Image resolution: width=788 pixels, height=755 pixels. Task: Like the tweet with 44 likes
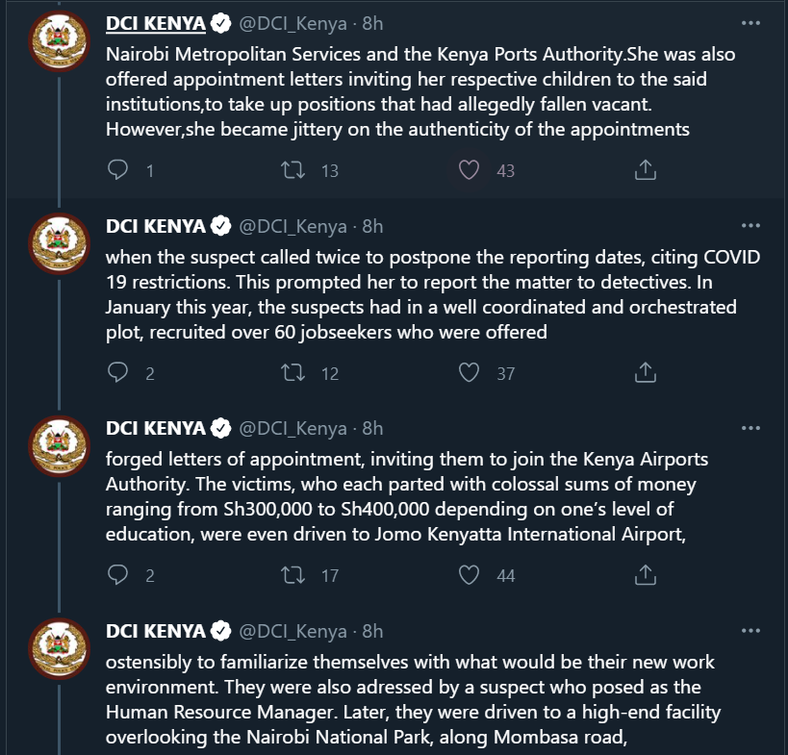click(x=469, y=575)
